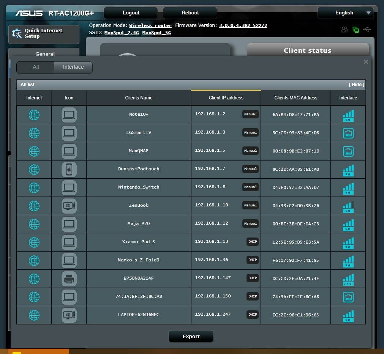Toggle Manual IP badge for Nintendo_Switch

[250, 187]
